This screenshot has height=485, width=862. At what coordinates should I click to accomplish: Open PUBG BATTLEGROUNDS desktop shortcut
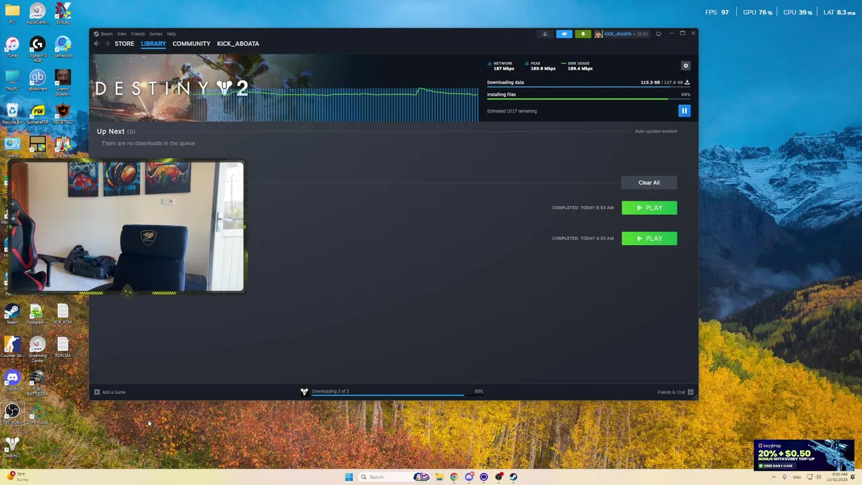(37, 383)
